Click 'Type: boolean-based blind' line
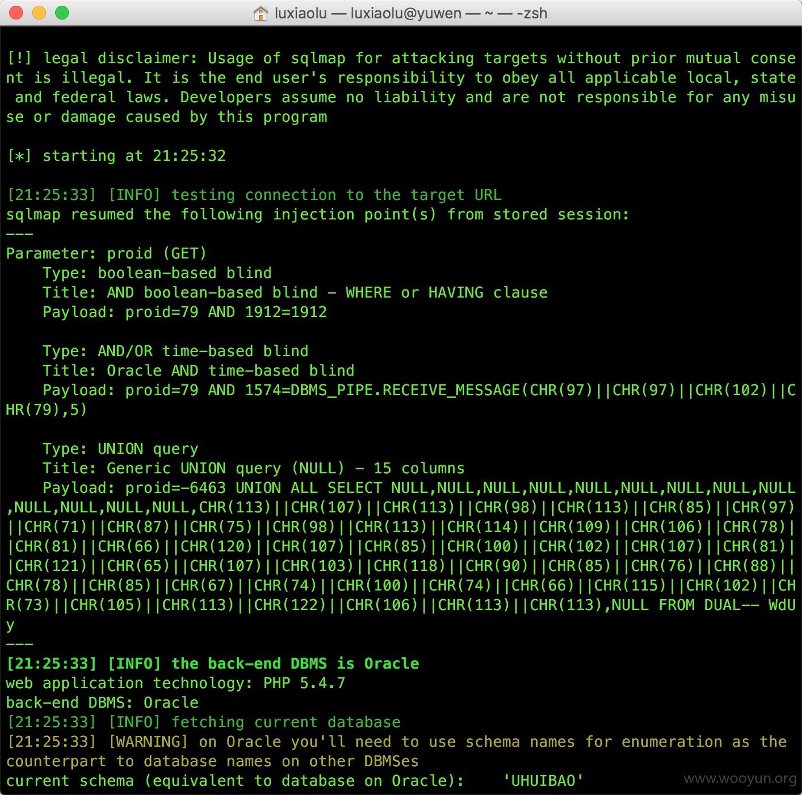 tap(157, 273)
